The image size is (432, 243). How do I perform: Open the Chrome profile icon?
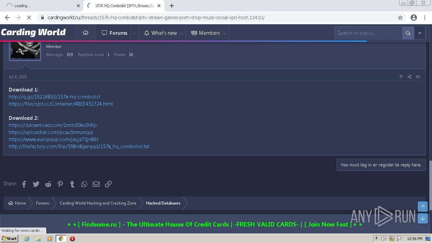[414, 18]
